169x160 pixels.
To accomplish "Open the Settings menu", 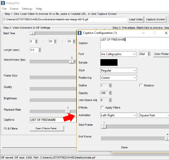I will pos(27,9).
